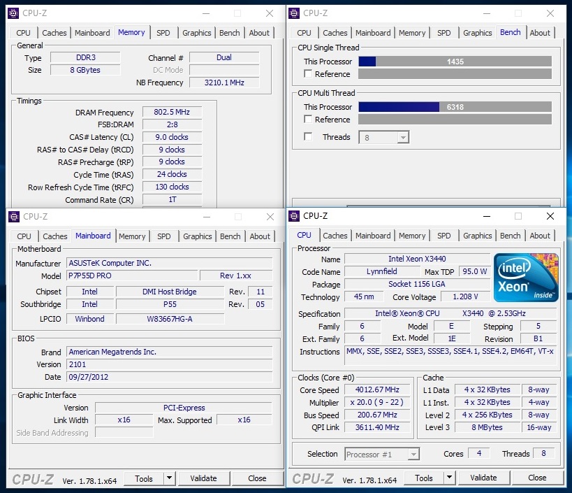Screen dimensions: 572x493
Task: Enable the Single Thread Reference checkbox
Action: pos(308,73)
